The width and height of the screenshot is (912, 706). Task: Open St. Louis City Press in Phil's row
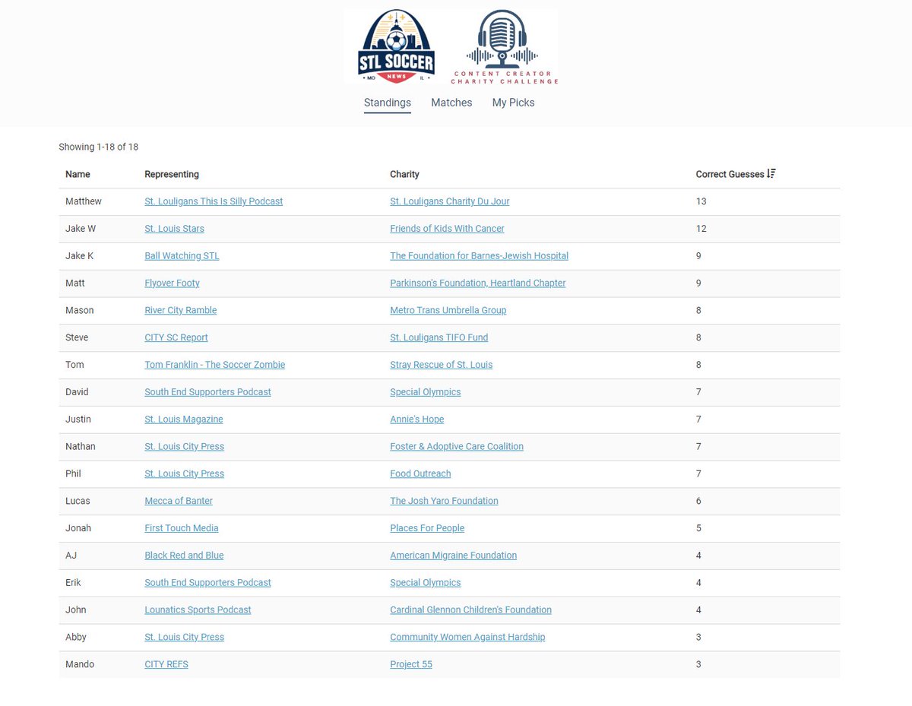(x=184, y=473)
